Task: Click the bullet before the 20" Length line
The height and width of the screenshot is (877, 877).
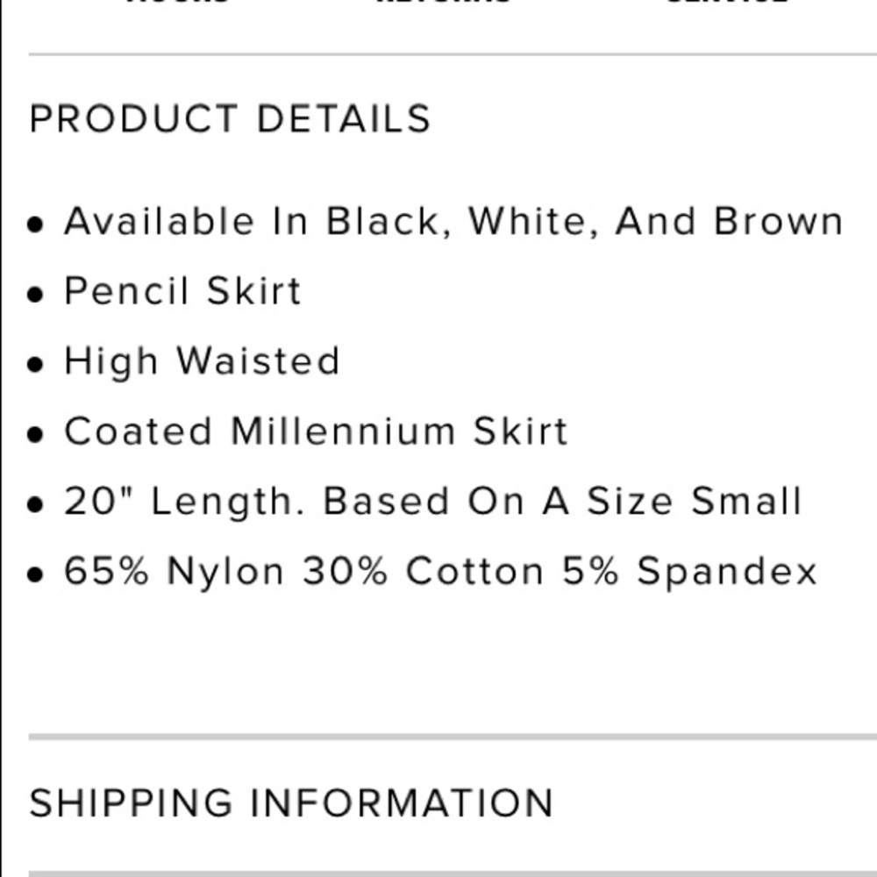Action: coord(35,504)
